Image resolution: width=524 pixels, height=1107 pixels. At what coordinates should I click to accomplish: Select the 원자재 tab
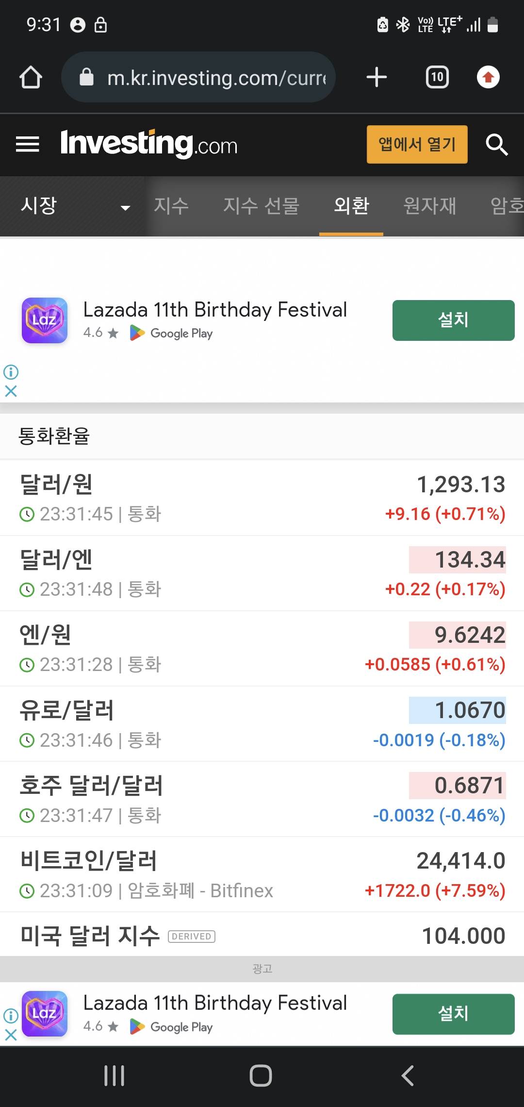(430, 206)
